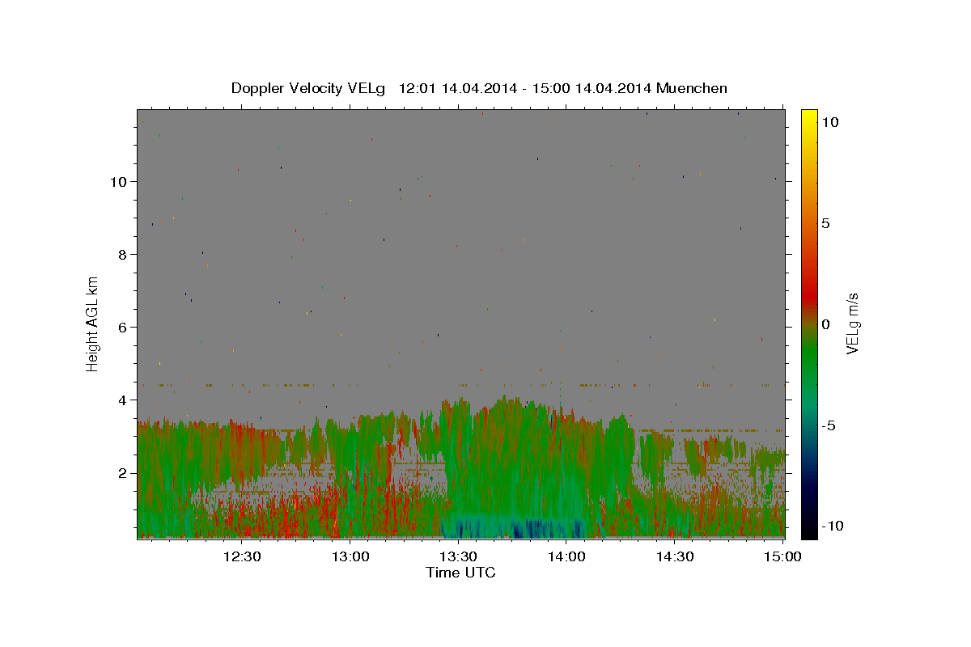971x647 pixels.
Task: Click the colorbar value 10 label
Action: [x=829, y=121]
